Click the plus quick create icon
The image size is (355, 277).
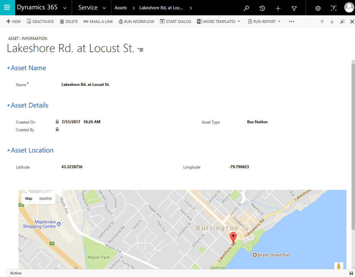click(x=278, y=8)
